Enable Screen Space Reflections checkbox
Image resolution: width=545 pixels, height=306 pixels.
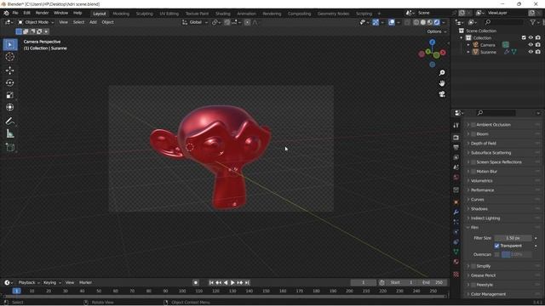click(x=473, y=162)
